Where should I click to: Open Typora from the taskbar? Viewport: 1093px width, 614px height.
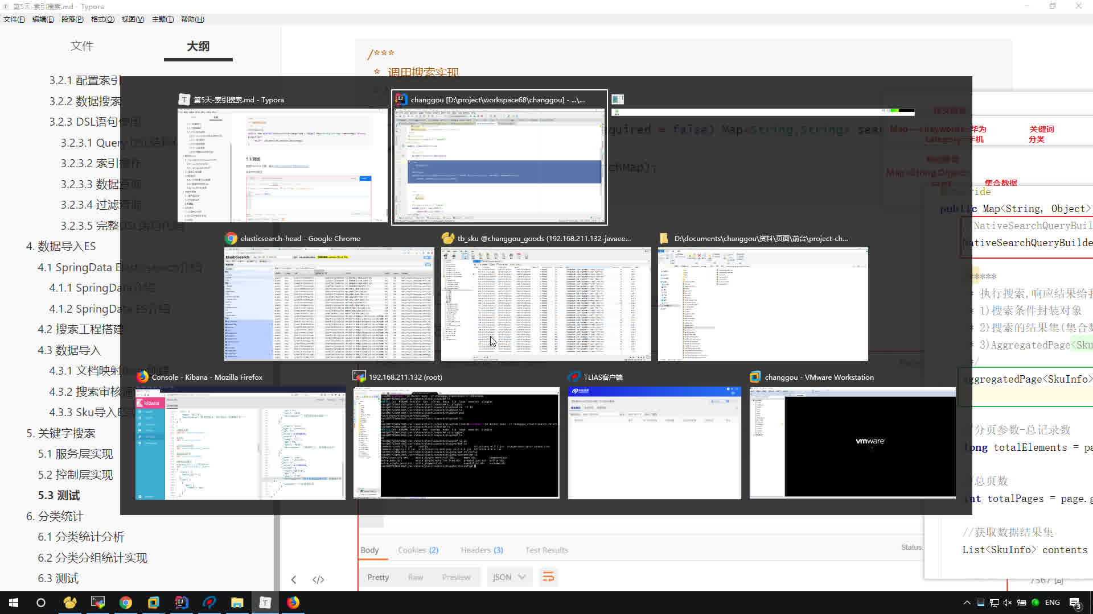coord(265,603)
